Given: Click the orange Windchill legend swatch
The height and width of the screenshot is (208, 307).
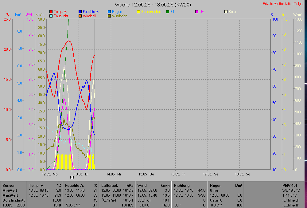Looking at the screenshot, I should [x=80, y=16].
